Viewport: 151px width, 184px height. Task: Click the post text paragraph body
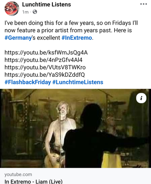pyautogui.click(x=71, y=31)
